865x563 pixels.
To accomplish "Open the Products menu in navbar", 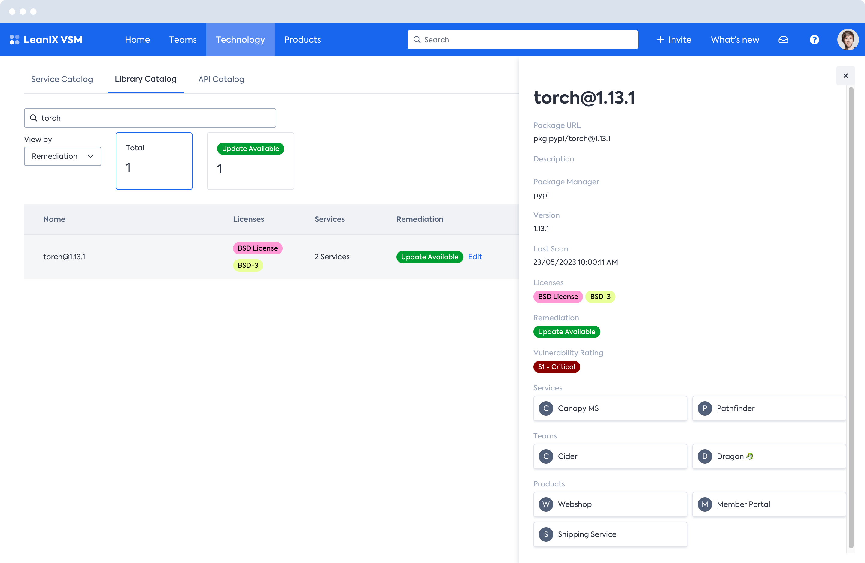I will 302,40.
